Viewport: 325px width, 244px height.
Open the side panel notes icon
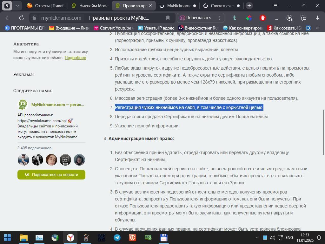tap(303, 18)
